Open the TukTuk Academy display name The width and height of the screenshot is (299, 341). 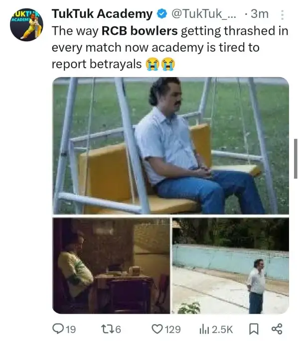point(102,14)
